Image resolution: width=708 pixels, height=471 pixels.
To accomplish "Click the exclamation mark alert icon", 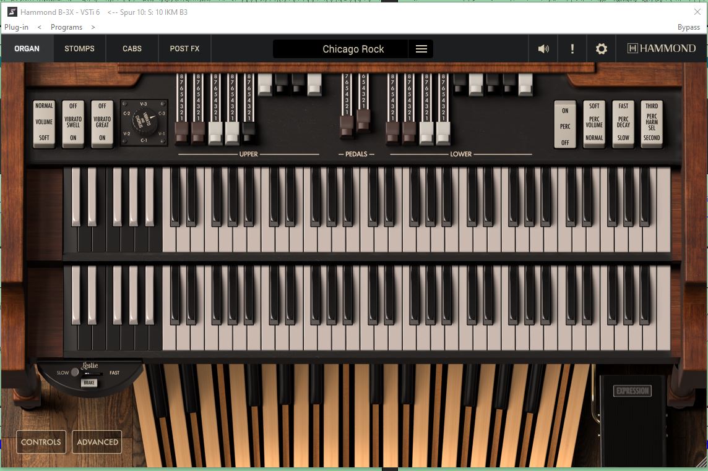I will pos(572,49).
